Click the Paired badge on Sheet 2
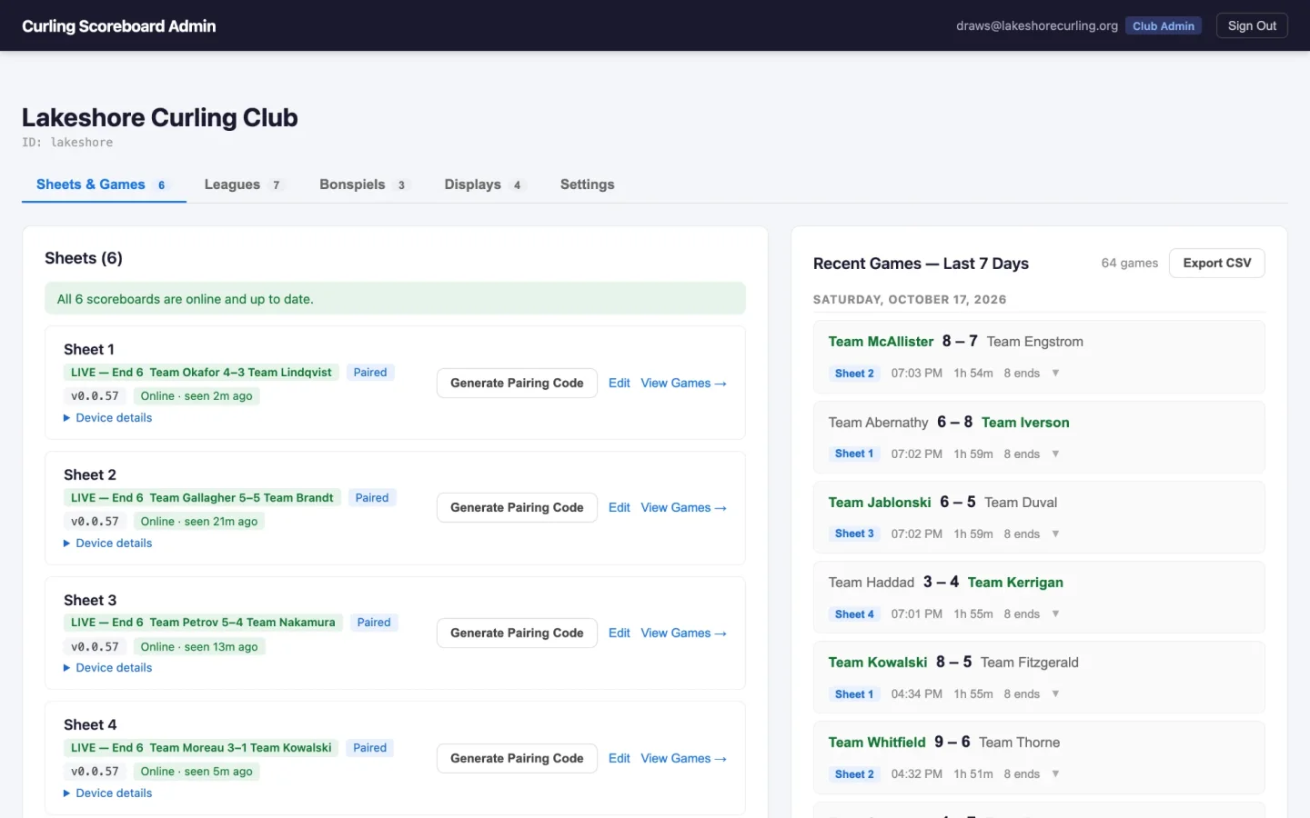Image resolution: width=1310 pixels, height=818 pixels. point(372,498)
